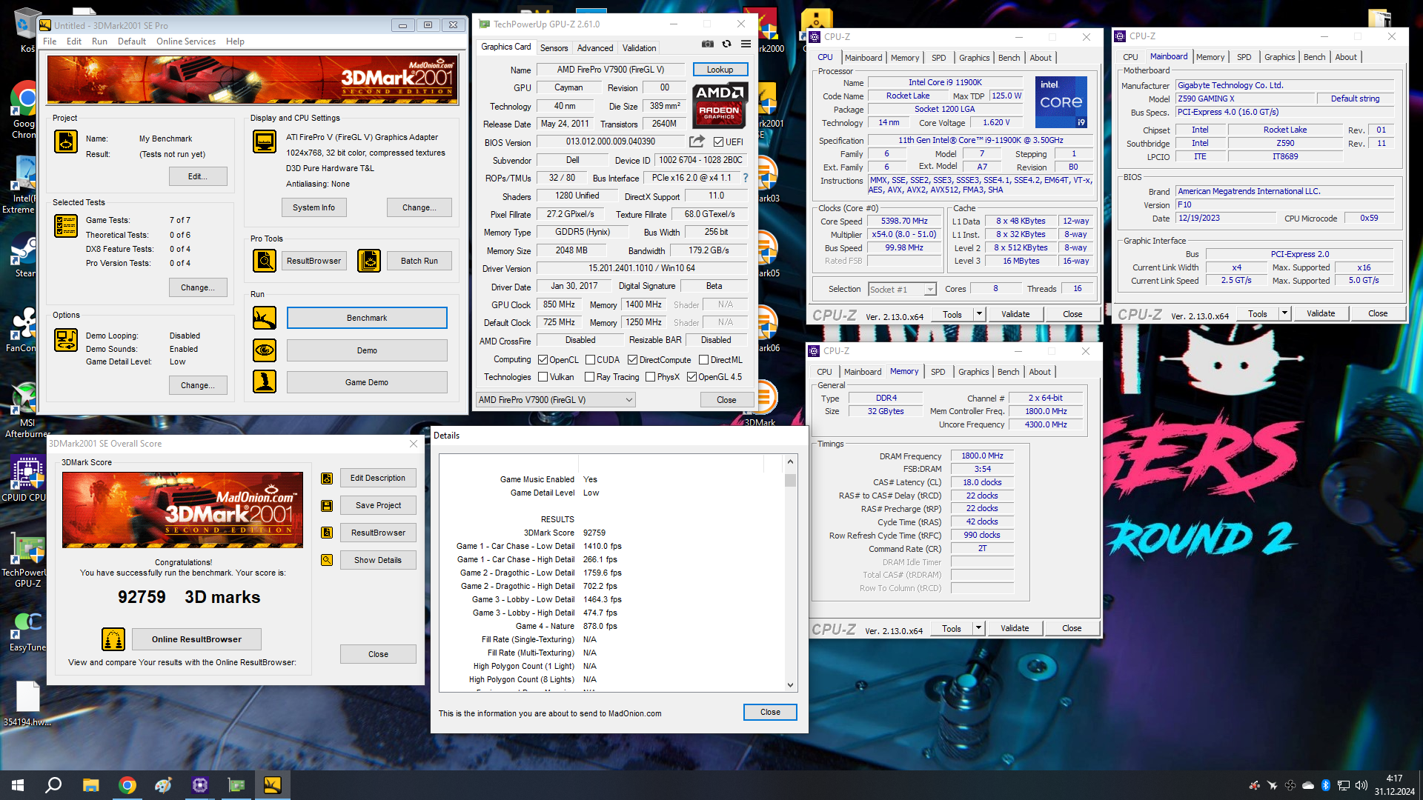The image size is (1423, 800).
Task: Click Benchmark run icon
Action: pyautogui.click(x=265, y=318)
